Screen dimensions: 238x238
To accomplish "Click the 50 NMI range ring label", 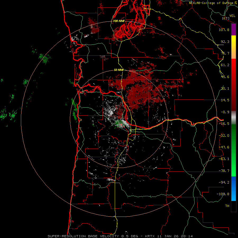I will click(119, 70).
